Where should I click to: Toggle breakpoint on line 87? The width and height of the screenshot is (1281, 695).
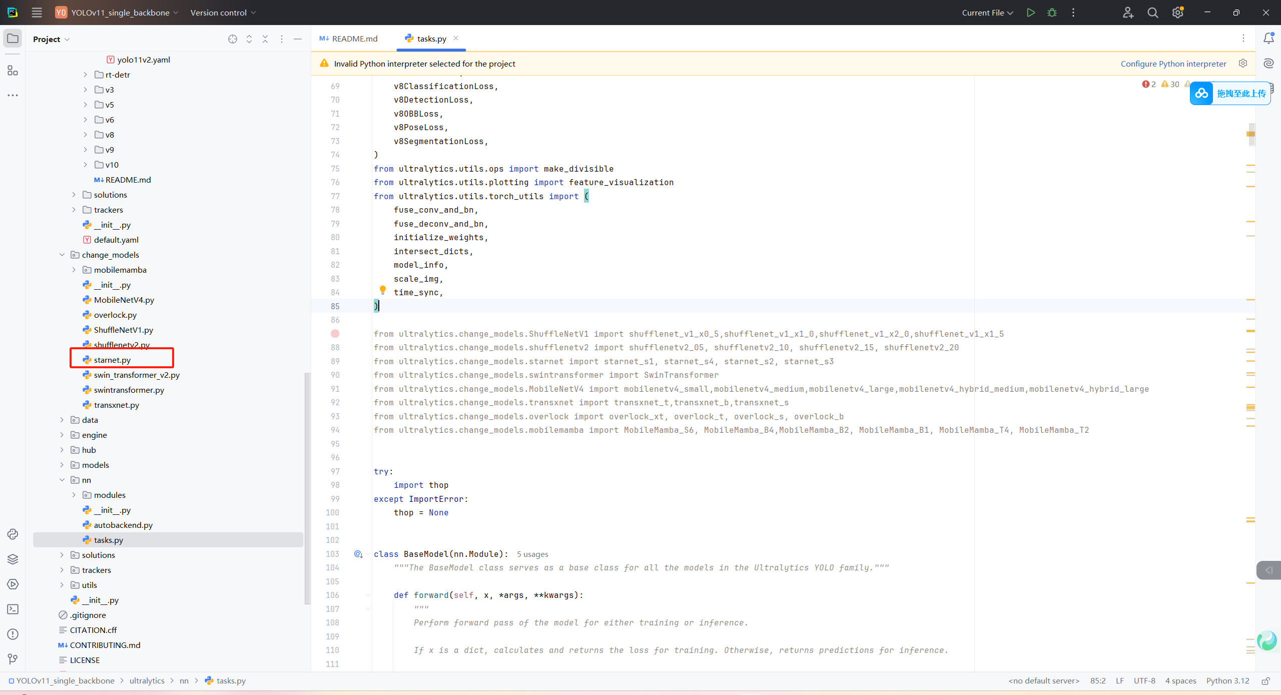[335, 334]
